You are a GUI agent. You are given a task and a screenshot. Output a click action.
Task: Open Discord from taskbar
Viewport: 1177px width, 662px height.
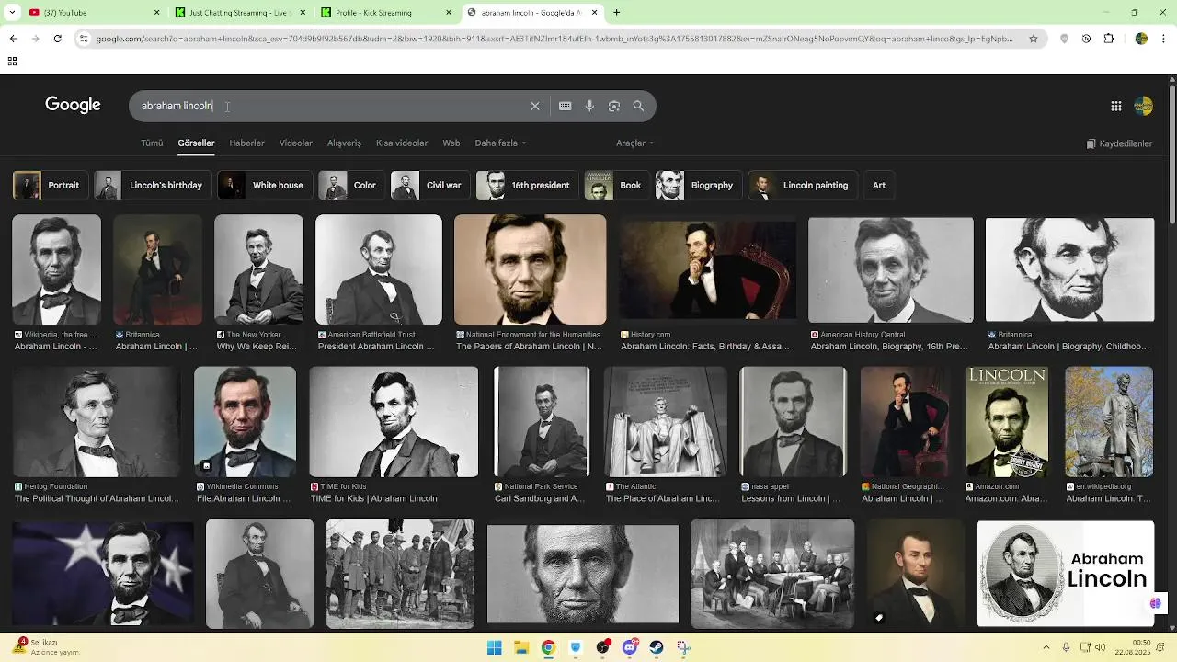coord(630,647)
